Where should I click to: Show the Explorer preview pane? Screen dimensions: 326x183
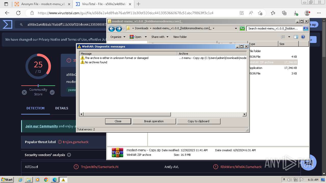[x=296, y=37]
